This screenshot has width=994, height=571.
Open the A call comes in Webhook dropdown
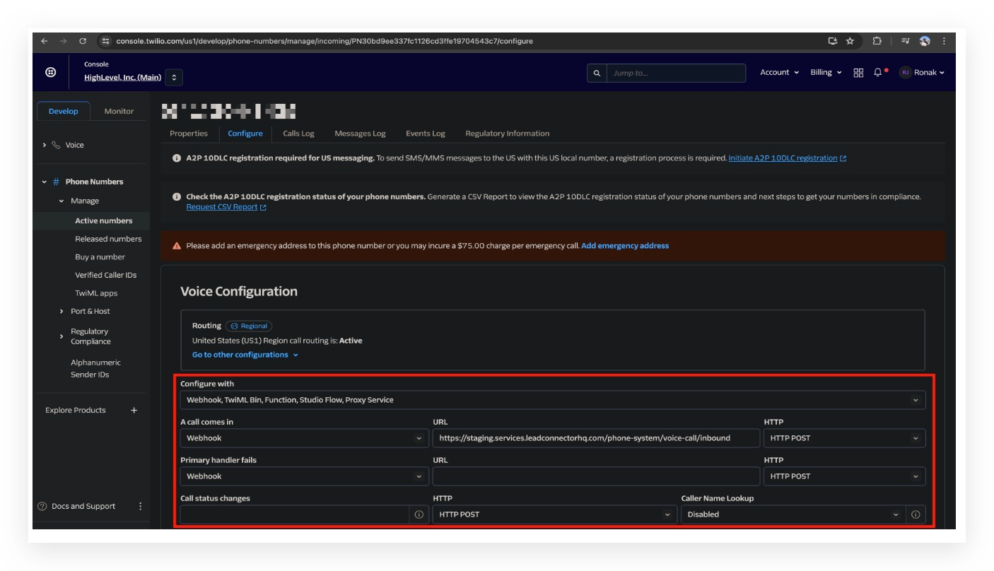point(304,438)
